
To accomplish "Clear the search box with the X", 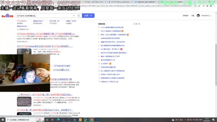I will tap(74, 16).
